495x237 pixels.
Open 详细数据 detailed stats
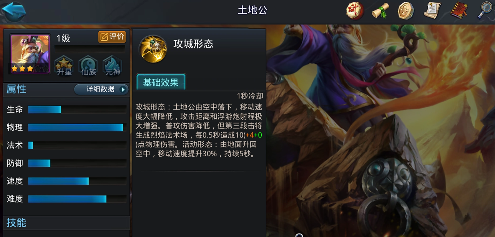click(101, 89)
